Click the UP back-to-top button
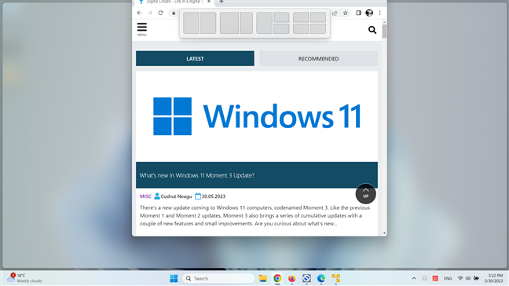The height and width of the screenshot is (286, 509). 365,194
